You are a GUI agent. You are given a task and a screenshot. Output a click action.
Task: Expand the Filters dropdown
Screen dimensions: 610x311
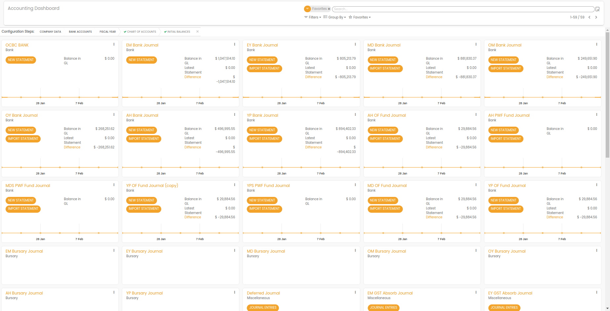click(x=313, y=17)
